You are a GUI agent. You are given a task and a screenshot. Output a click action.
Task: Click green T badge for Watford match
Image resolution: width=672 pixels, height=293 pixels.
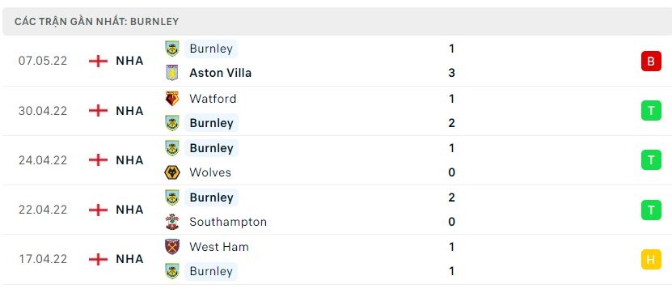[x=651, y=111]
